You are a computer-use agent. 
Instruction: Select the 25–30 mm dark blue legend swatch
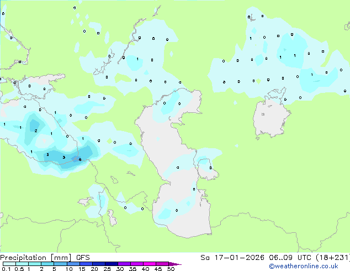point(111,264)
